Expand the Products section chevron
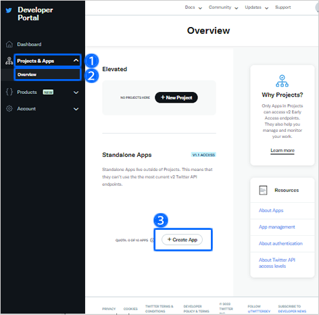This screenshot has height=315, width=319. click(76, 93)
